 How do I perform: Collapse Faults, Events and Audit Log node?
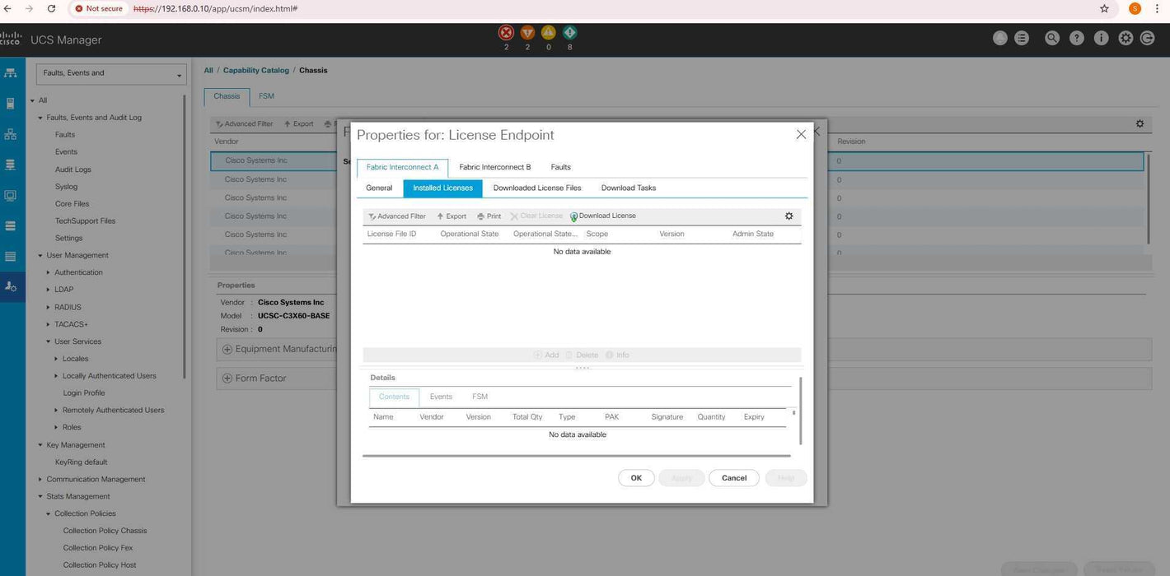40,118
